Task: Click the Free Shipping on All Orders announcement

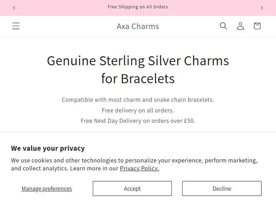Action: (138, 7)
